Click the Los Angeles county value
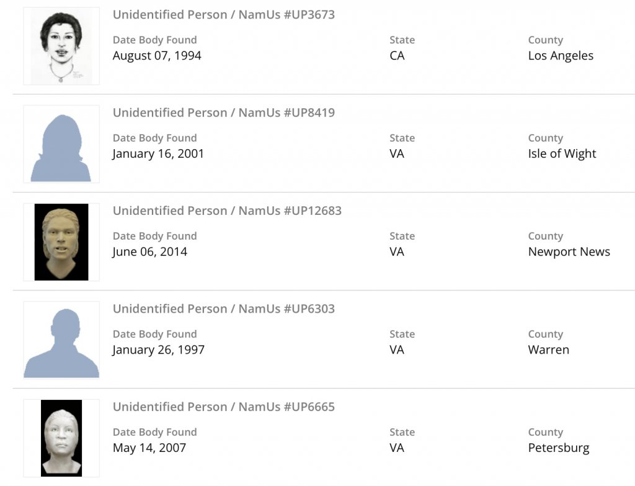635x486 pixels. coord(561,56)
